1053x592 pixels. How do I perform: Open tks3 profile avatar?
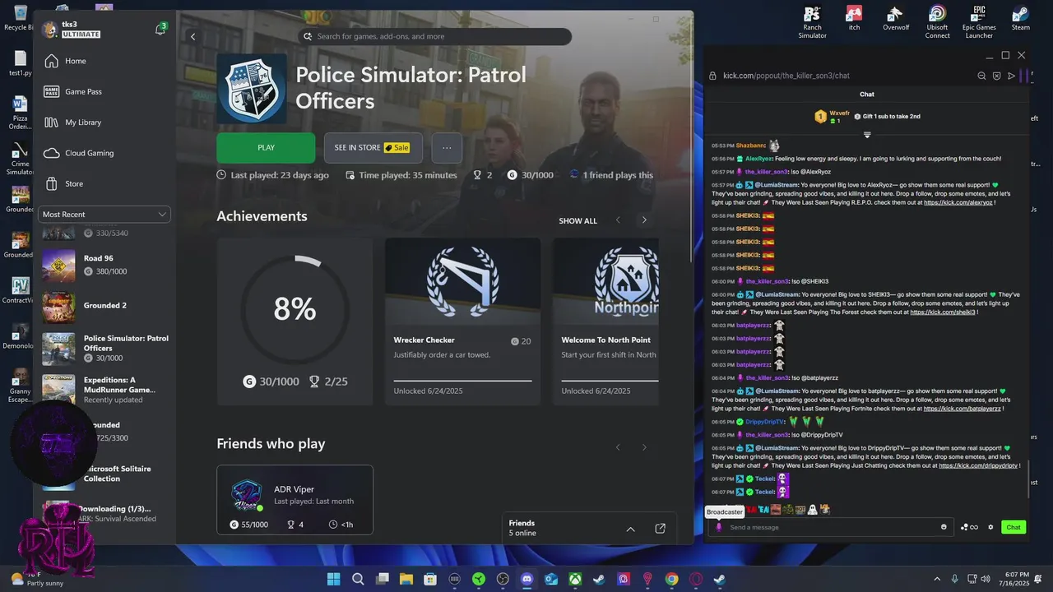tap(50, 30)
